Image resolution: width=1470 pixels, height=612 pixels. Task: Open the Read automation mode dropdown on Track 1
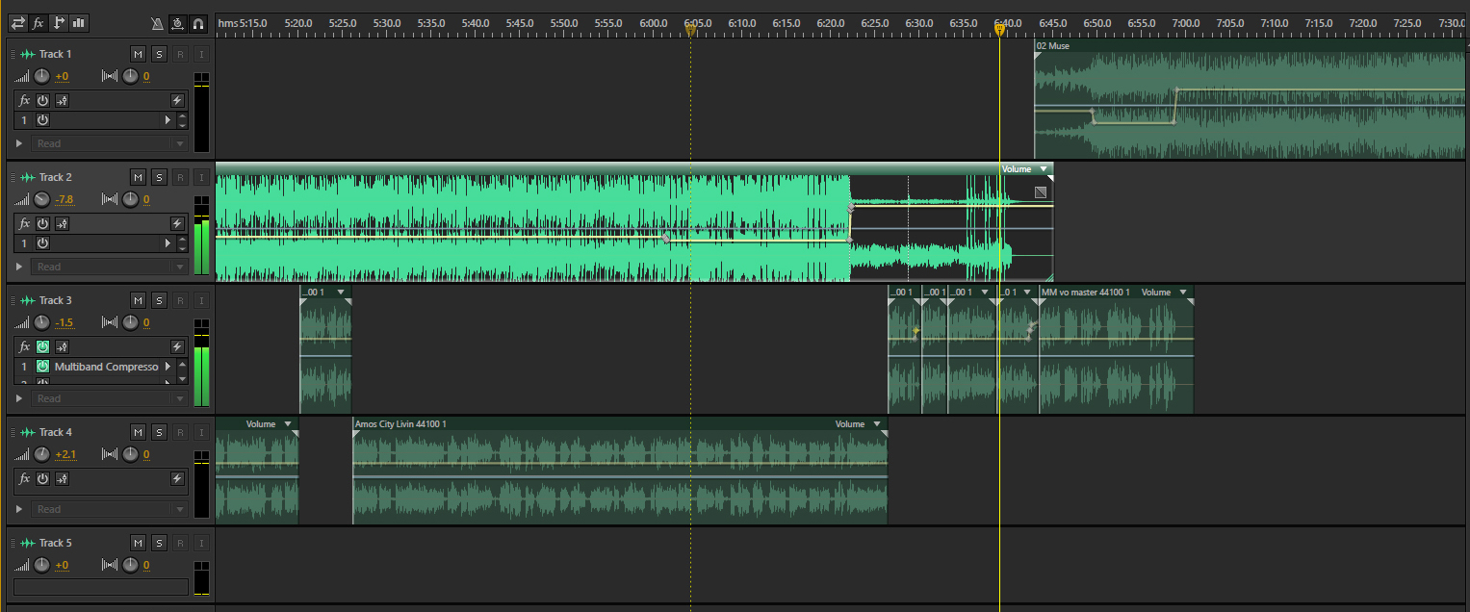[x=179, y=142]
